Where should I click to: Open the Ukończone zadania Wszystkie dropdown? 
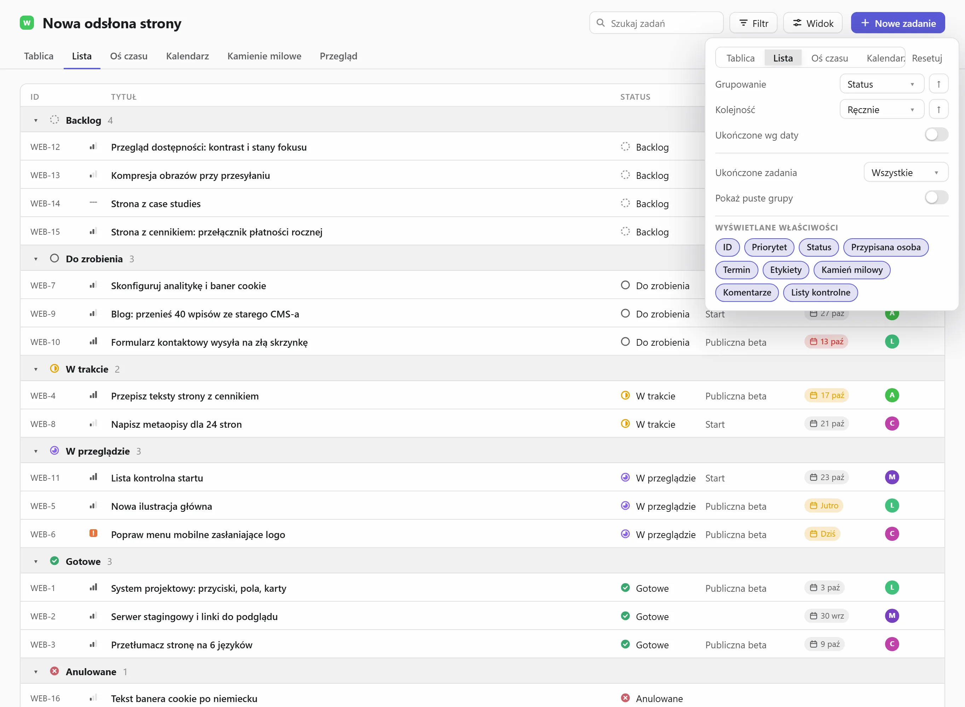(906, 173)
